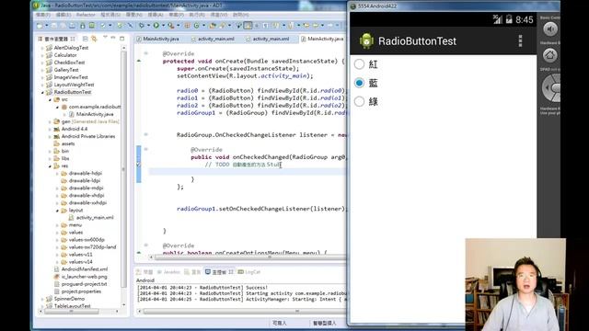Image resolution: width=589 pixels, height=331 pixels.
Task: Fold the onCheckedChanged method in editor gutter
Action: pos(146,149)
